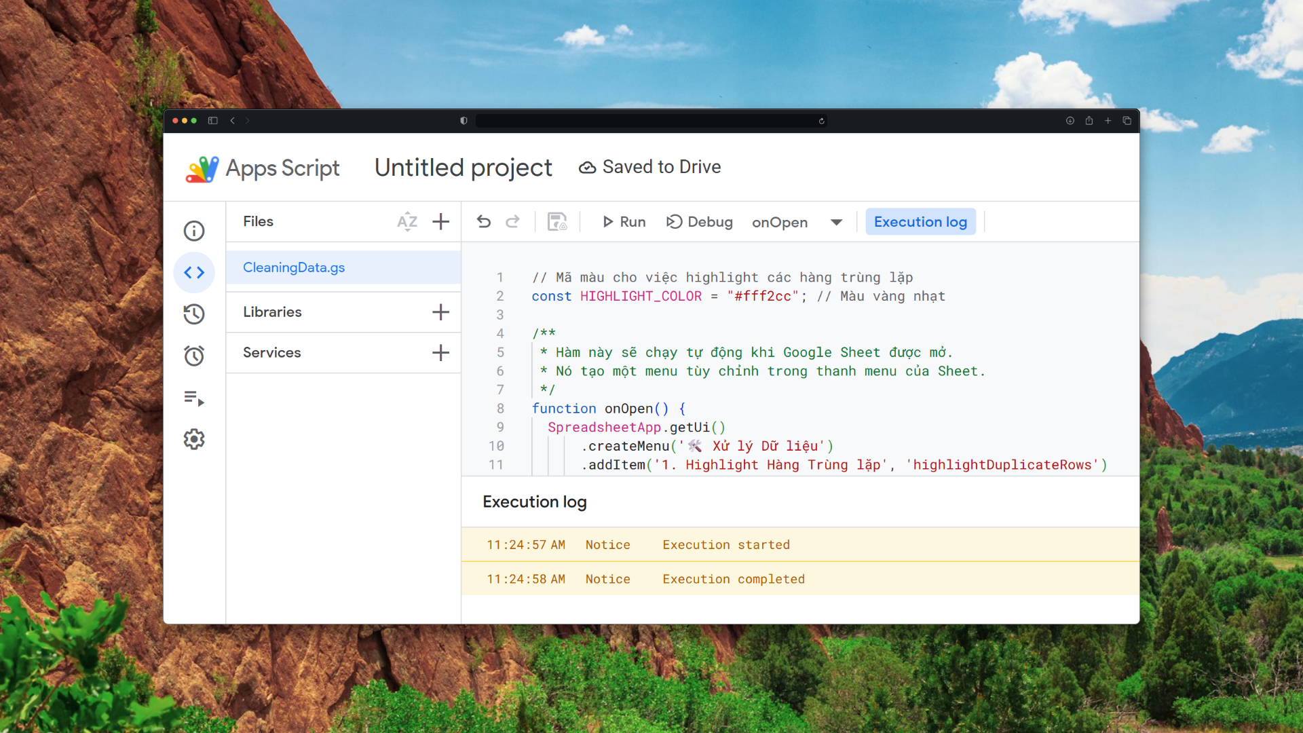Click the Redo arrow in toolbar
Image resolution: width=1303 pixels, height=733 pixels.
point(513,222)
